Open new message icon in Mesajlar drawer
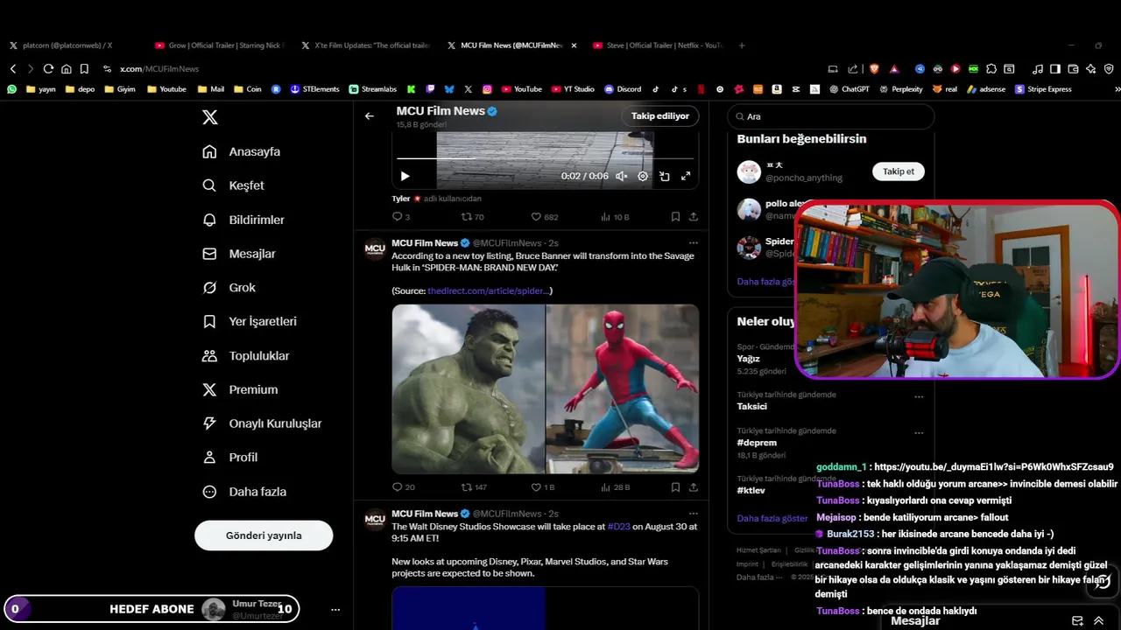Image resolution: width=1121 pixels, height=630 pixels. 1077,621
